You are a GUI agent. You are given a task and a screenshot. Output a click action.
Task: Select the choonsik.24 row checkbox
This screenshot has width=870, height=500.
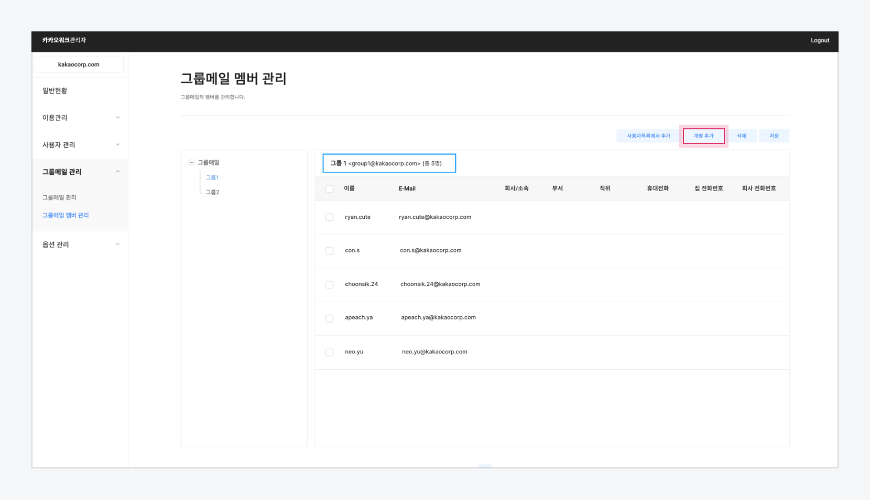pyautogui.click(x=329, y=285)
